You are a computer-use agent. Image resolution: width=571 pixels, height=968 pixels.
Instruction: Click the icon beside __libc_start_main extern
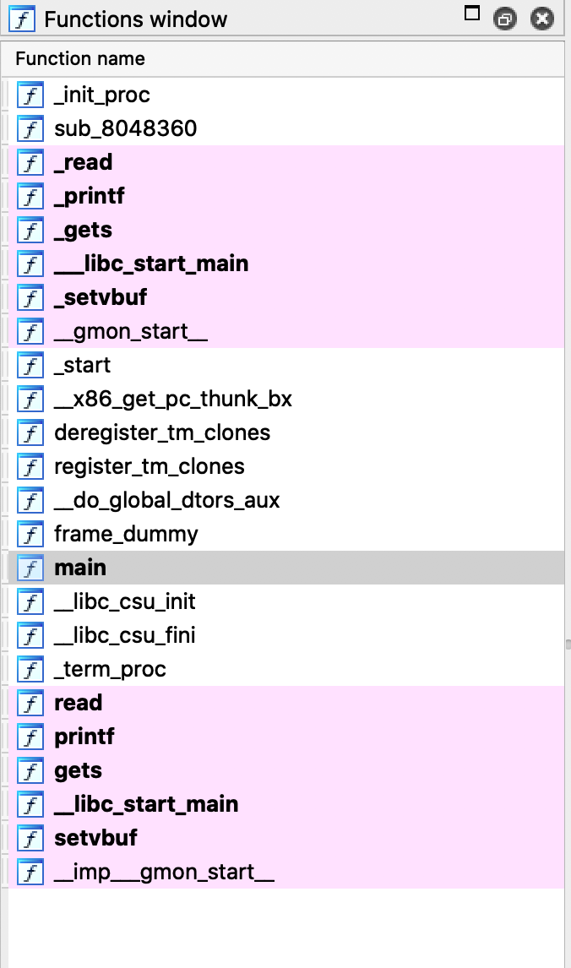pos(30,804)
